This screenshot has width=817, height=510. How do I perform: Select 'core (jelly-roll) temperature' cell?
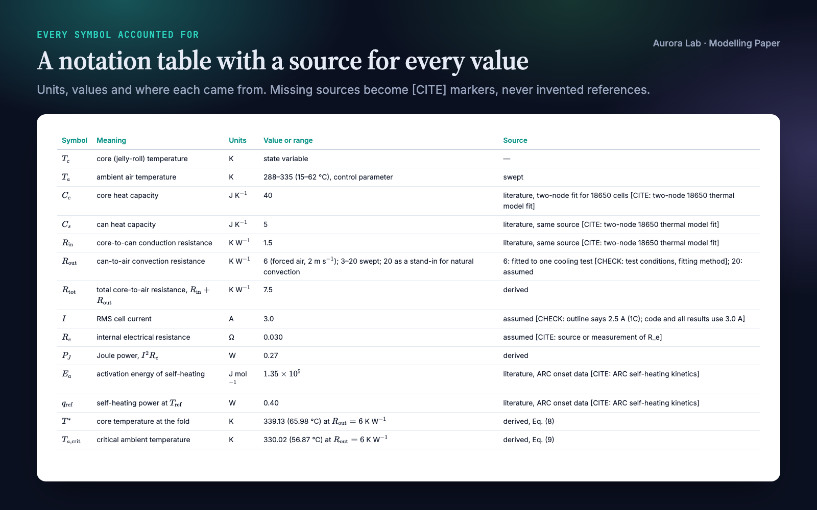(x=142, y=159)
